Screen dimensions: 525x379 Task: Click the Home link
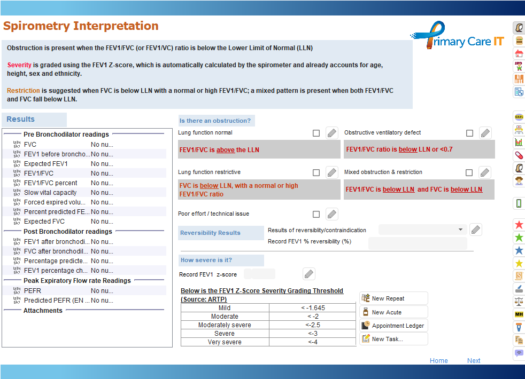(438, 361)
